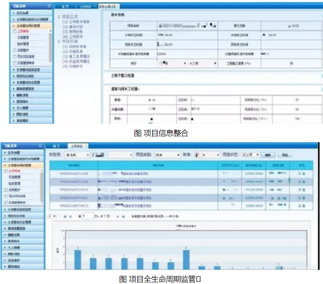Open the 所在地 '请选择' dropdown
The height and width of the screenshot is (284, 323).
coord(77,155)
